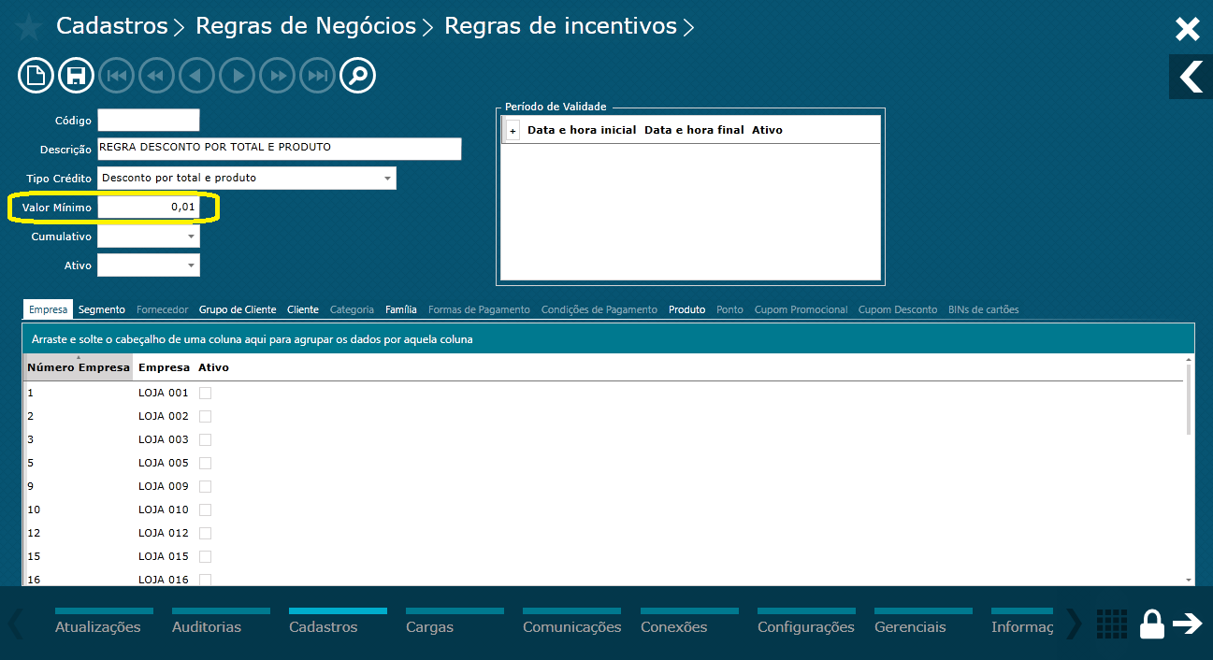The width and height of the screenshot is (1213, 660).
Task: Create a new record with the blank page icon
Action: click(36, 76)
